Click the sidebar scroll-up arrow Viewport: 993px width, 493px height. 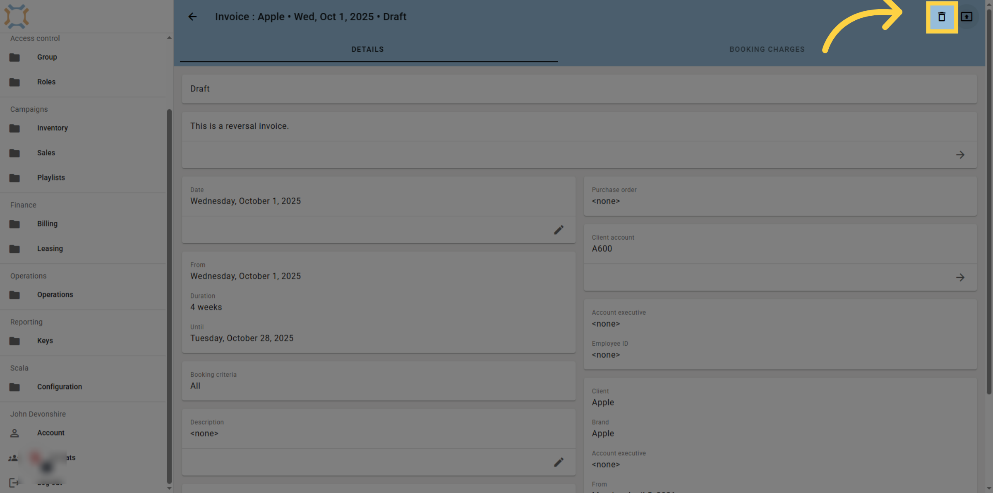(x=169, y=38)
